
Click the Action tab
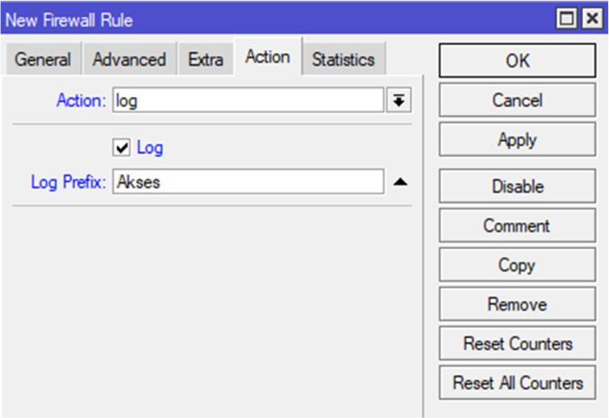pyautogui.click(x=267, y=58)
